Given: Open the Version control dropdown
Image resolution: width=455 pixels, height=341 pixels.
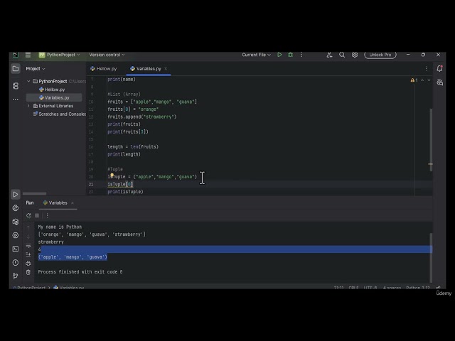Looking at the screenshot, I should pos(107,55).
